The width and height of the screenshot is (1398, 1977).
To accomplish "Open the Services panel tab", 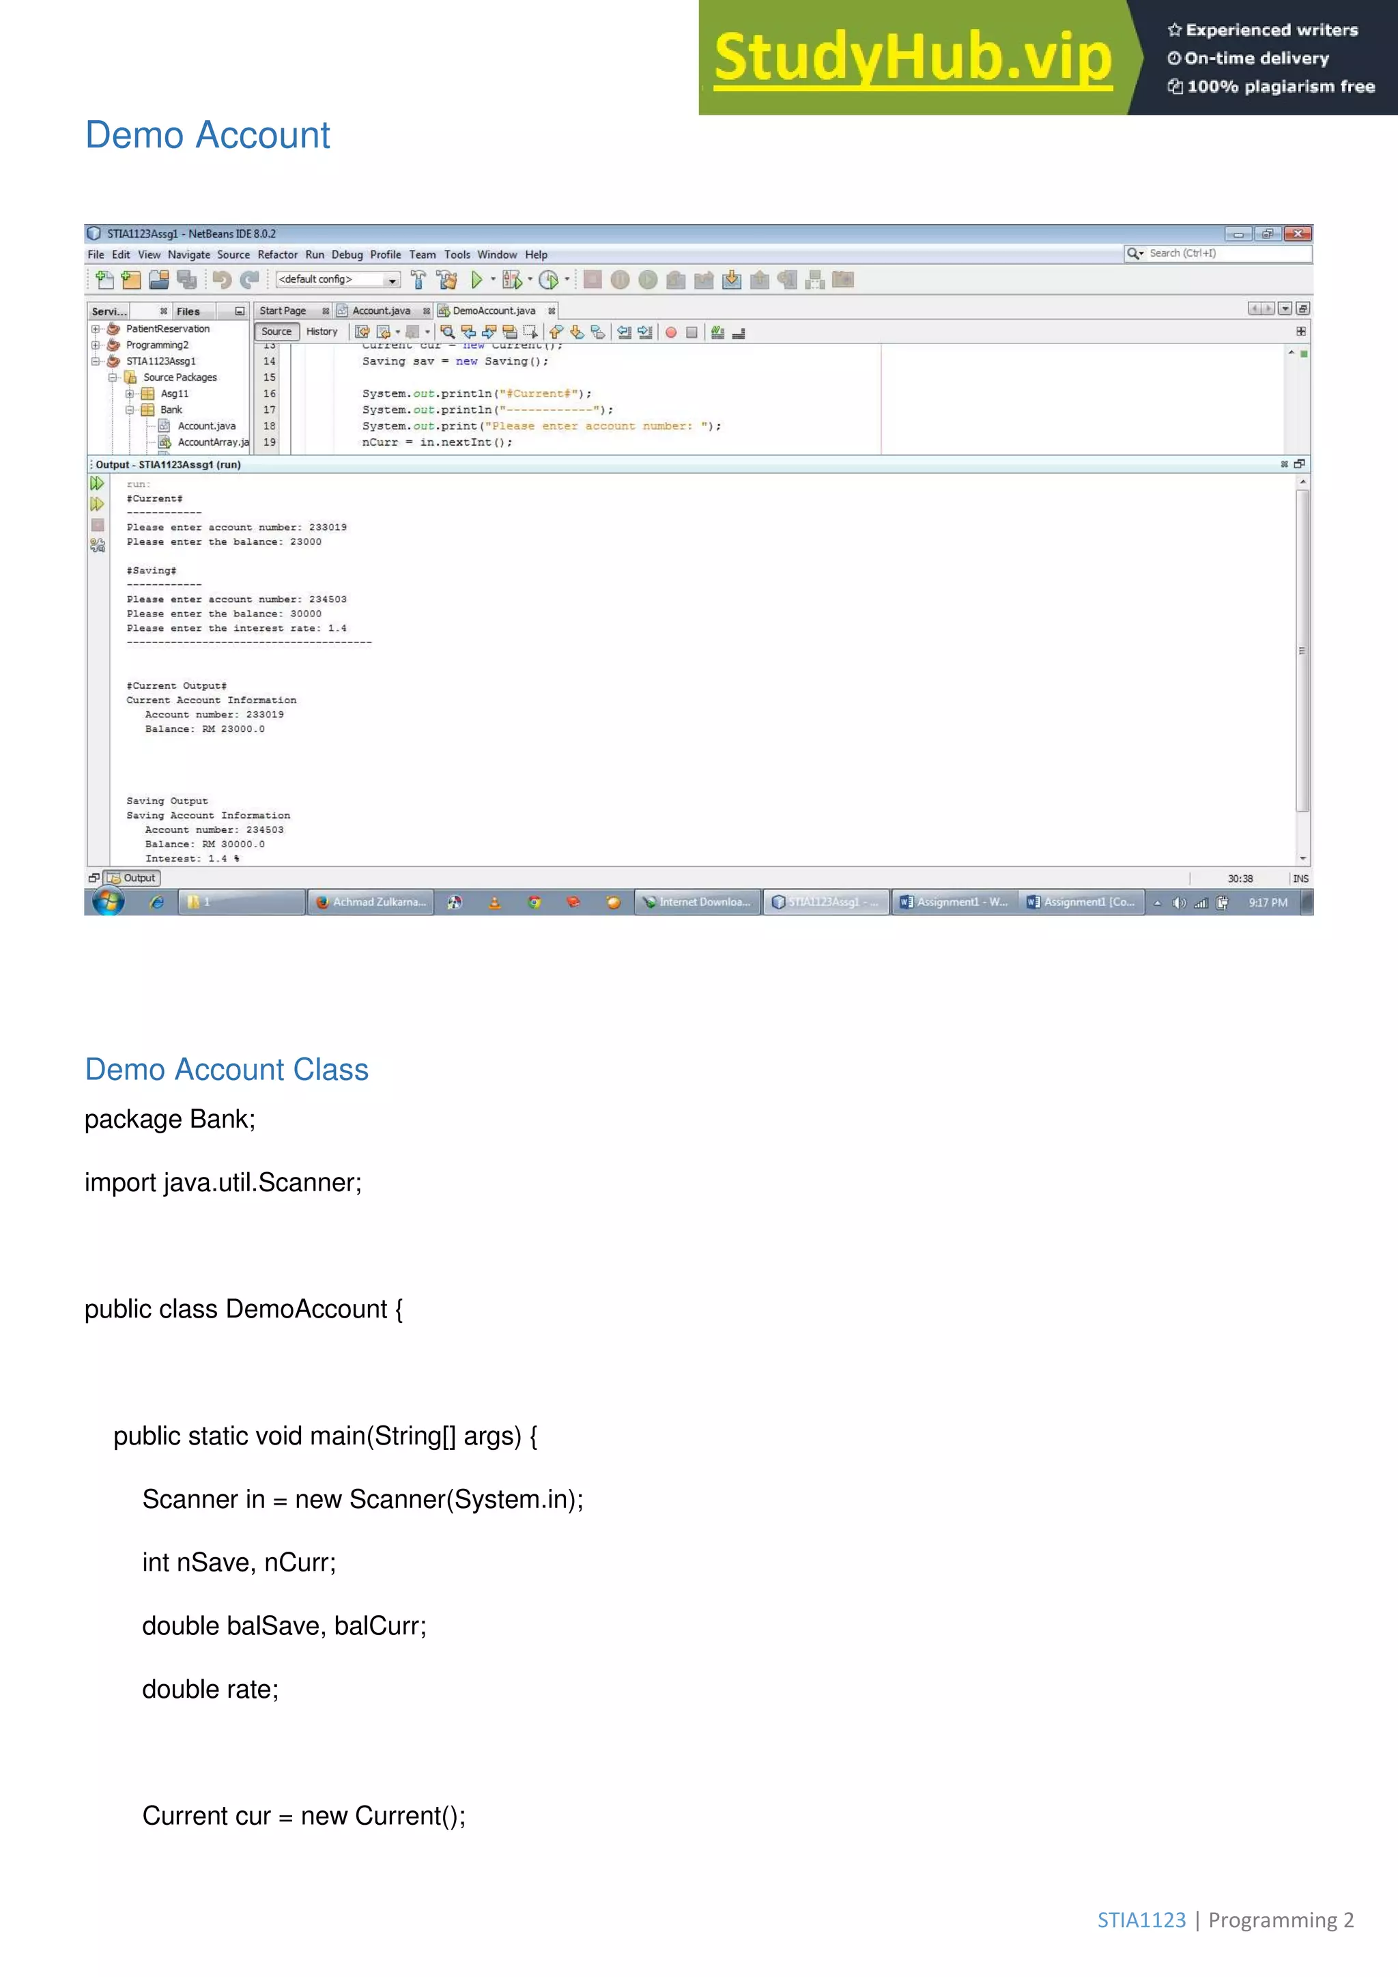I will [x=109, y=312].
